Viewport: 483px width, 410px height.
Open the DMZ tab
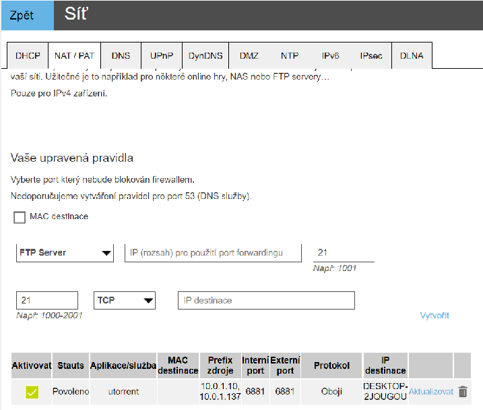click(x=249, y=56)
